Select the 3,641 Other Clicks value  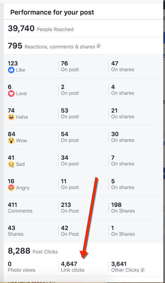(119, 264)
